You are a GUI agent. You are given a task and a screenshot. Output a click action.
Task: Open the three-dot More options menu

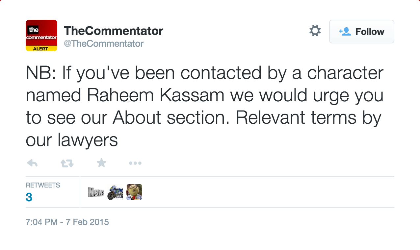coord(135,163)
